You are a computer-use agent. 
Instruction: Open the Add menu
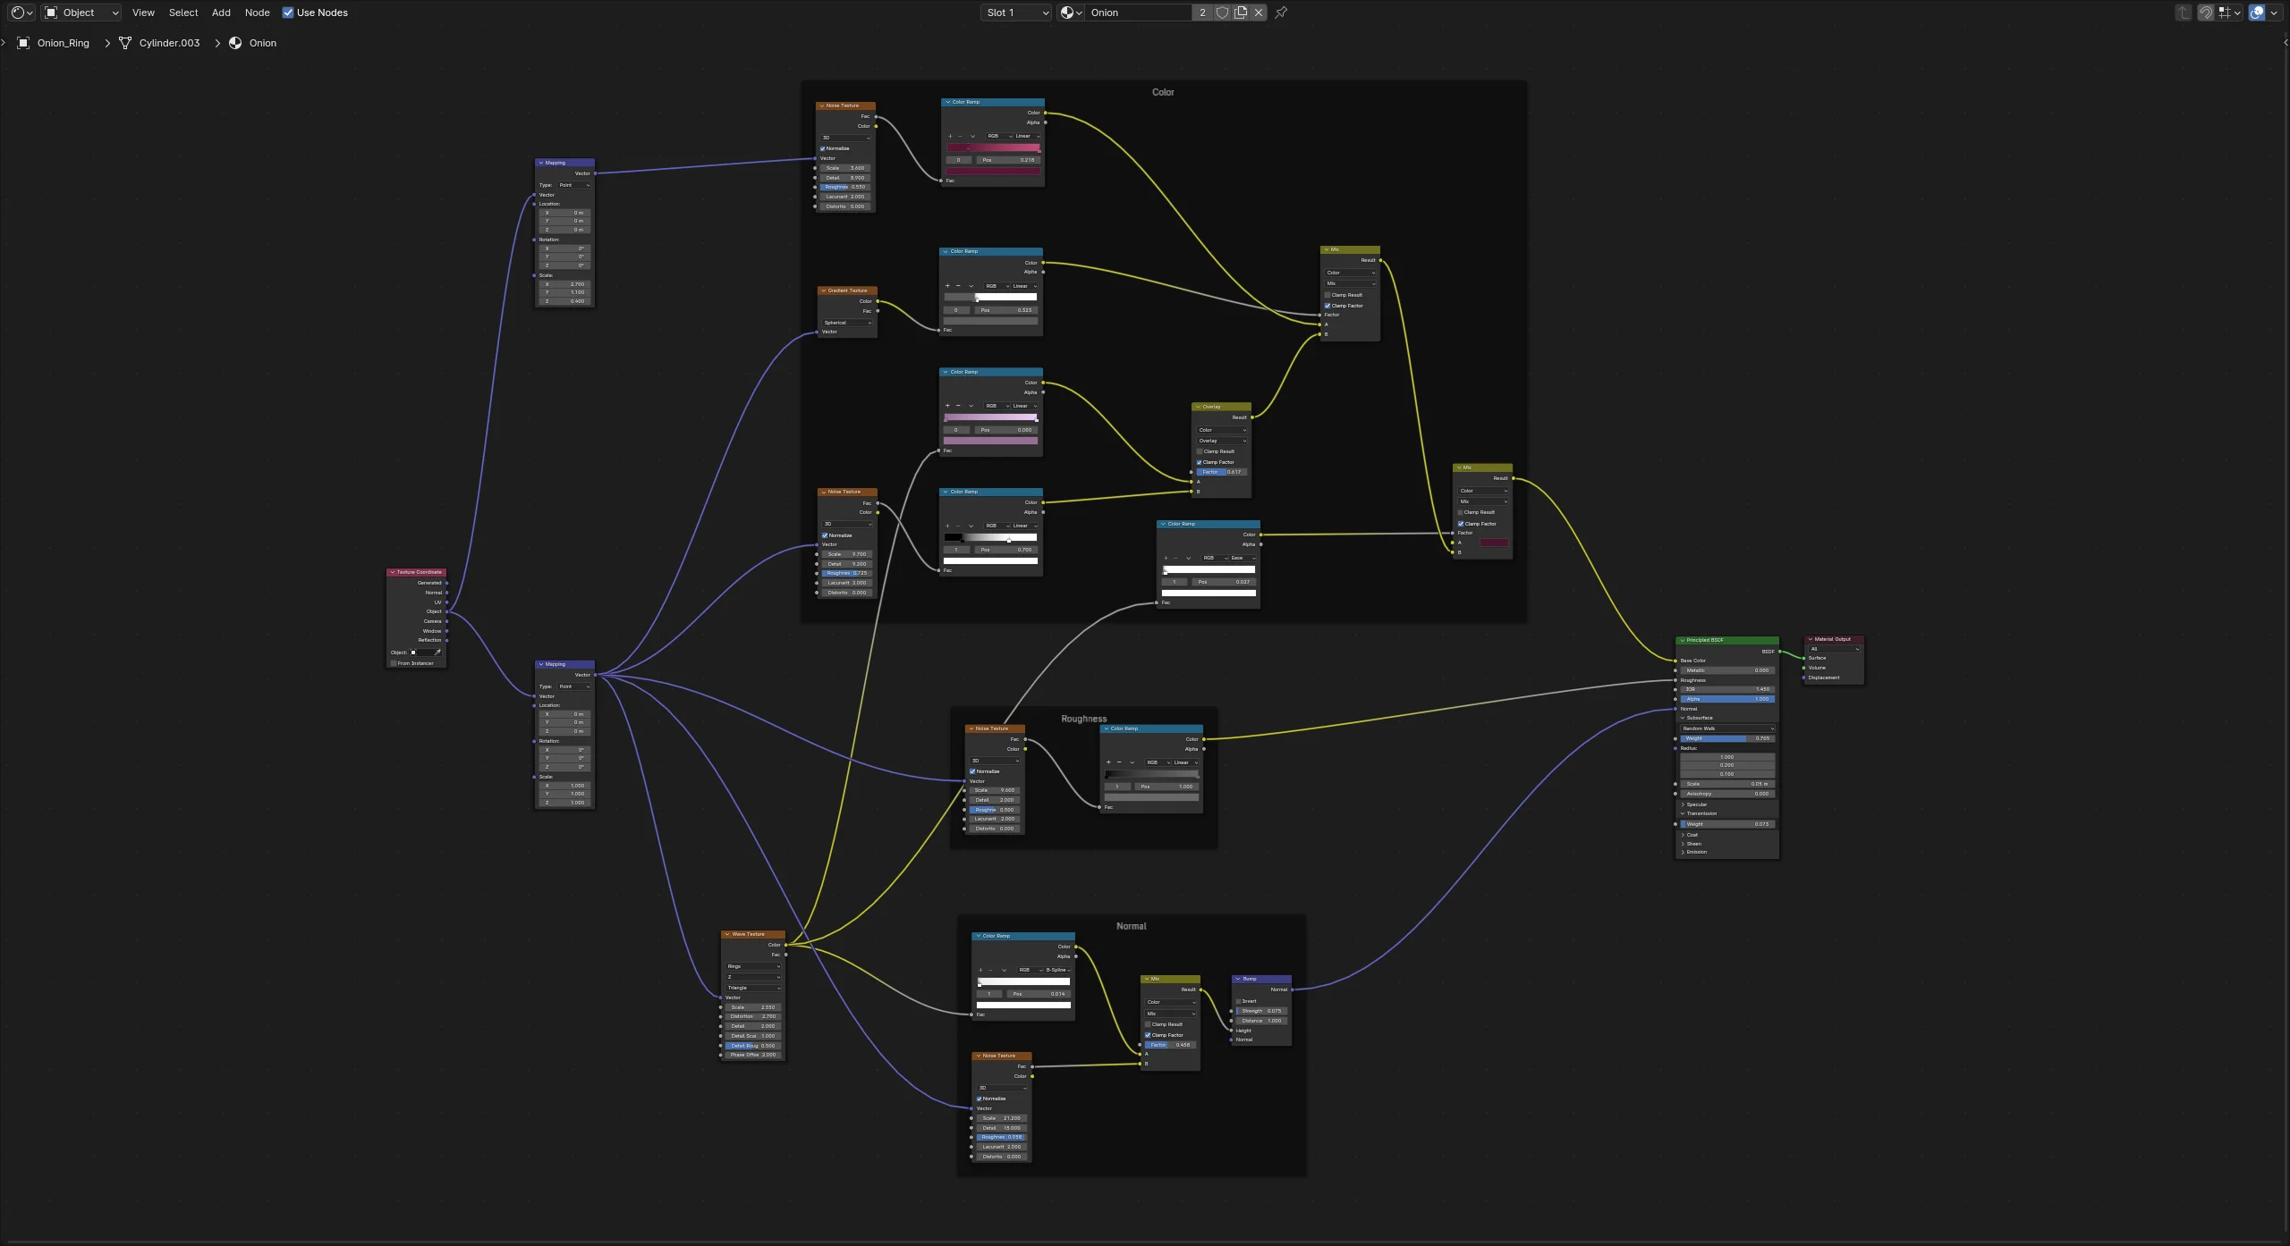point(221,13)
